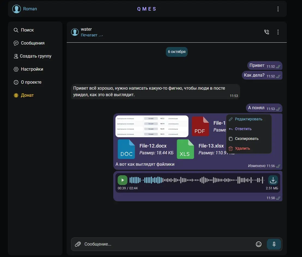
Task: Start a call with water
Action: click(x=267, y=32)
